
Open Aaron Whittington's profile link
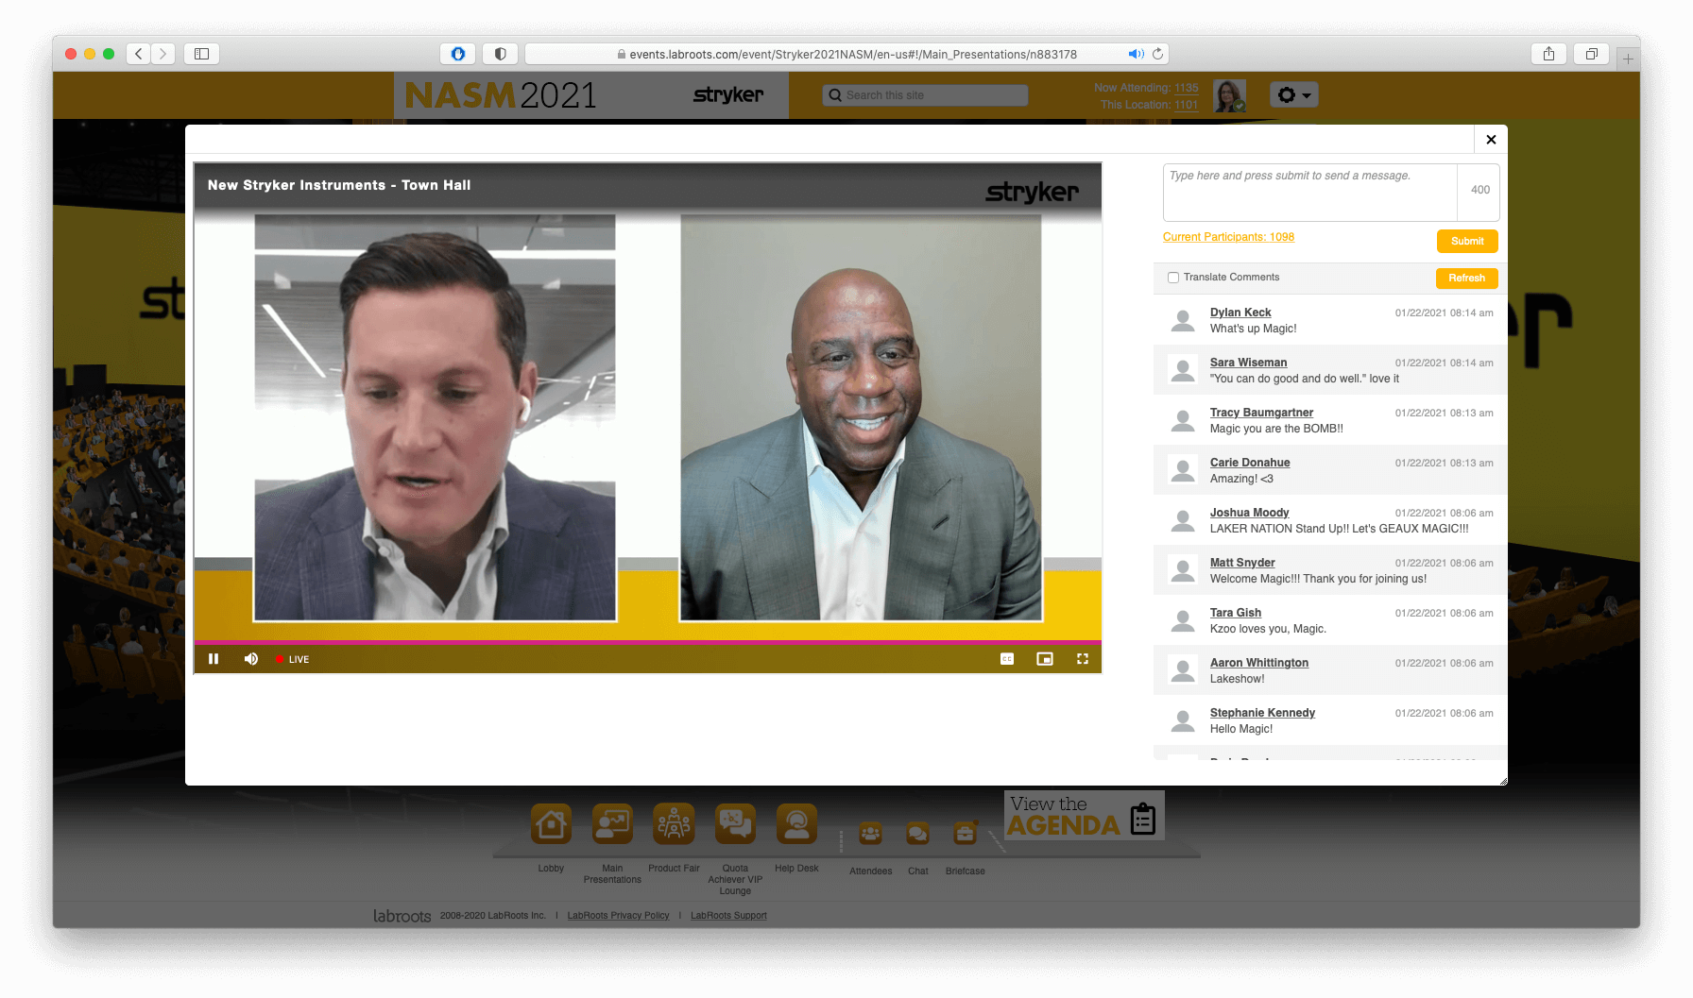(x=1259, y=663)
